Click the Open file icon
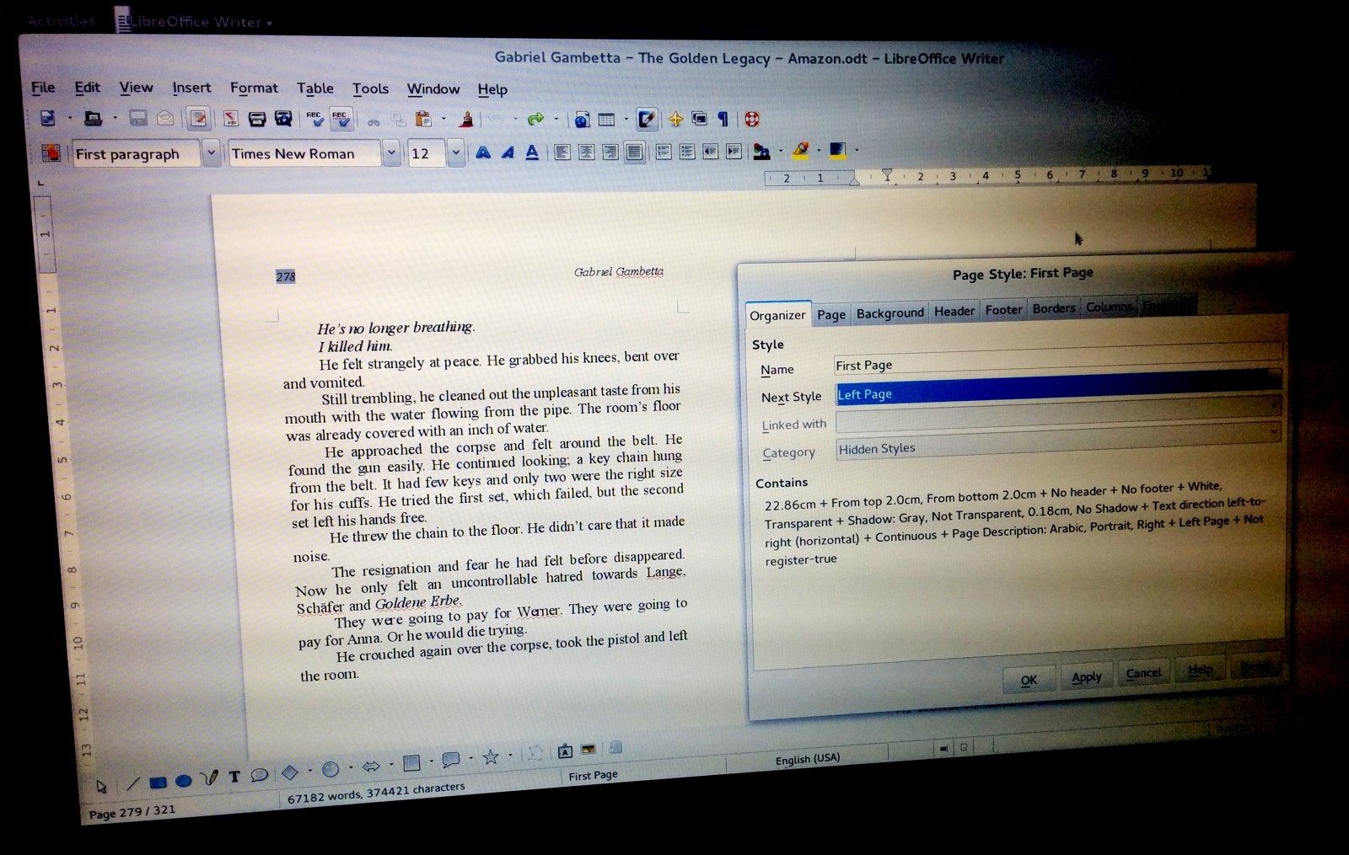The image size is (1349, 855). (x=93, y=119)
